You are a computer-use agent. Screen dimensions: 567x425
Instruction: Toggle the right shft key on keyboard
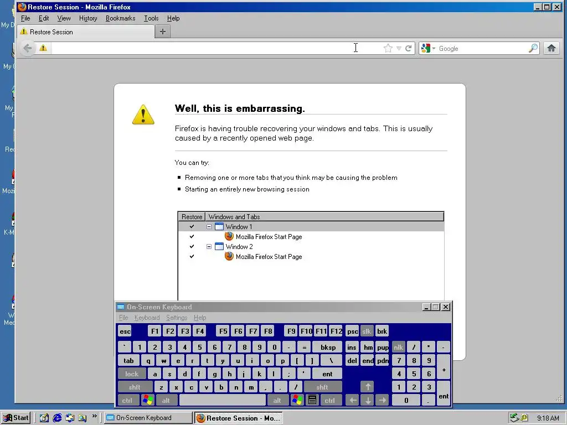(x=322, y=387)
